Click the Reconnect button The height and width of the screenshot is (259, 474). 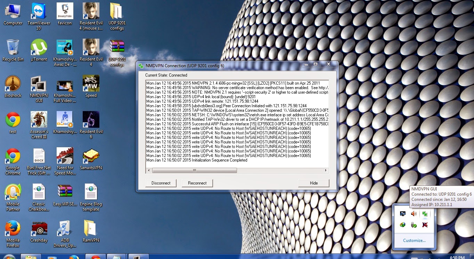[197, 183]
